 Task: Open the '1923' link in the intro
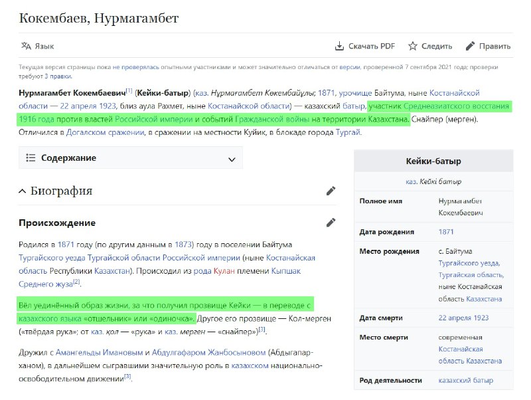tap(108, 106)
